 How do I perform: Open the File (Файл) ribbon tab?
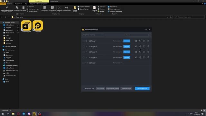(x=3, y=4)
